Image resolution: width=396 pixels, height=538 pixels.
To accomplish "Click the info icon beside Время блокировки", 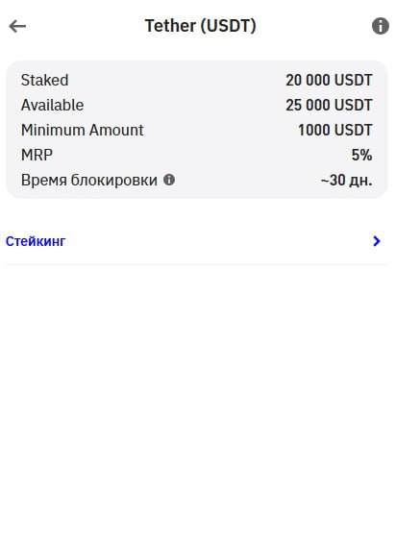I will 169,180.
